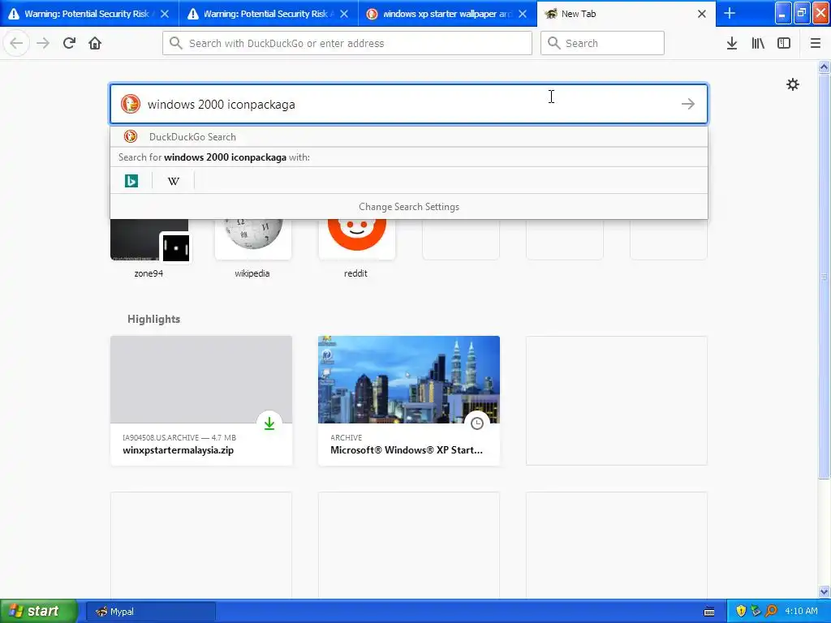831x623 pixels.
Task: Click the new tab search input text
Action: pyautogui.click(x=221, y=105)
